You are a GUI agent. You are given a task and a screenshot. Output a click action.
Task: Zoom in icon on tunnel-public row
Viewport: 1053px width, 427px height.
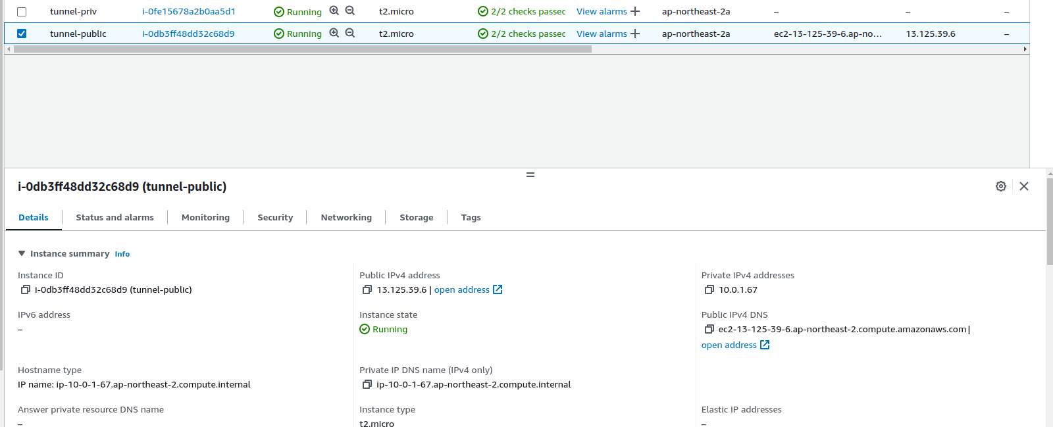click(334, 33)
